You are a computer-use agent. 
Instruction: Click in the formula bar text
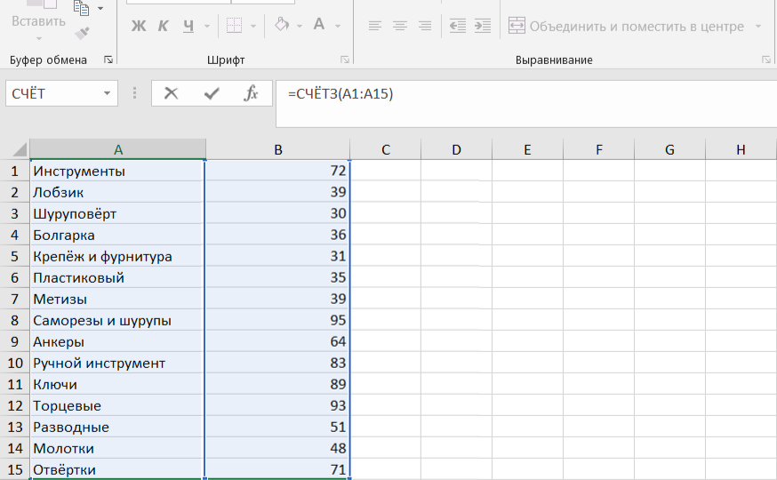click(340, 93)
